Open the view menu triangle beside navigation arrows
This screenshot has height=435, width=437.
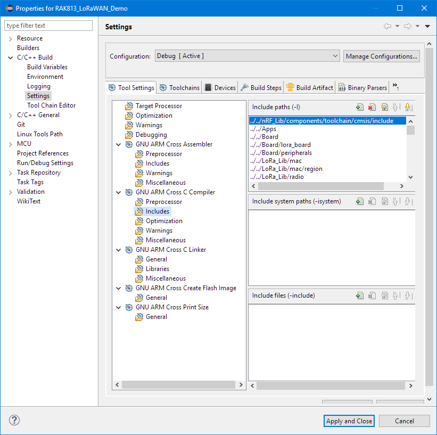427,27
